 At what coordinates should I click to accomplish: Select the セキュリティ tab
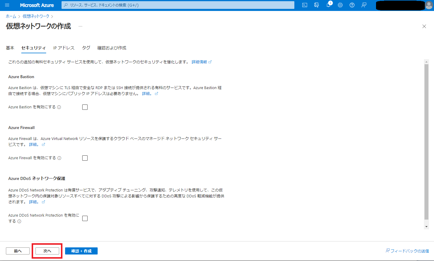[33, 48]
